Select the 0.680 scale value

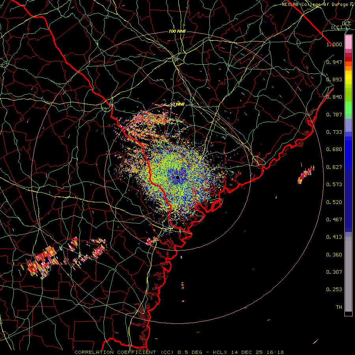tap(334, 149)
